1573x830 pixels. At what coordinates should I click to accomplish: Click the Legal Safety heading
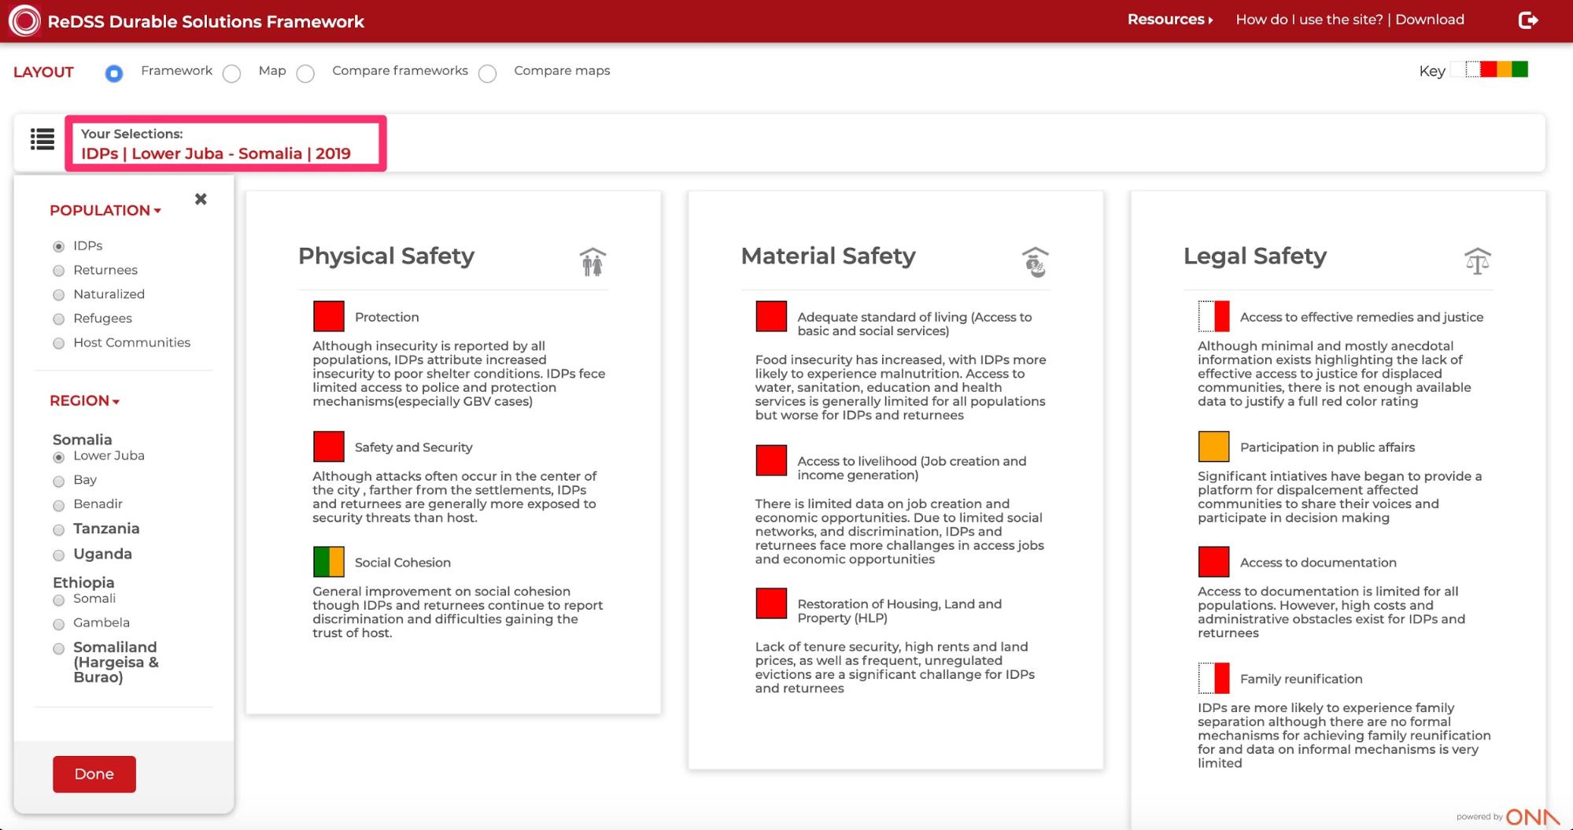click(1255, 256)
